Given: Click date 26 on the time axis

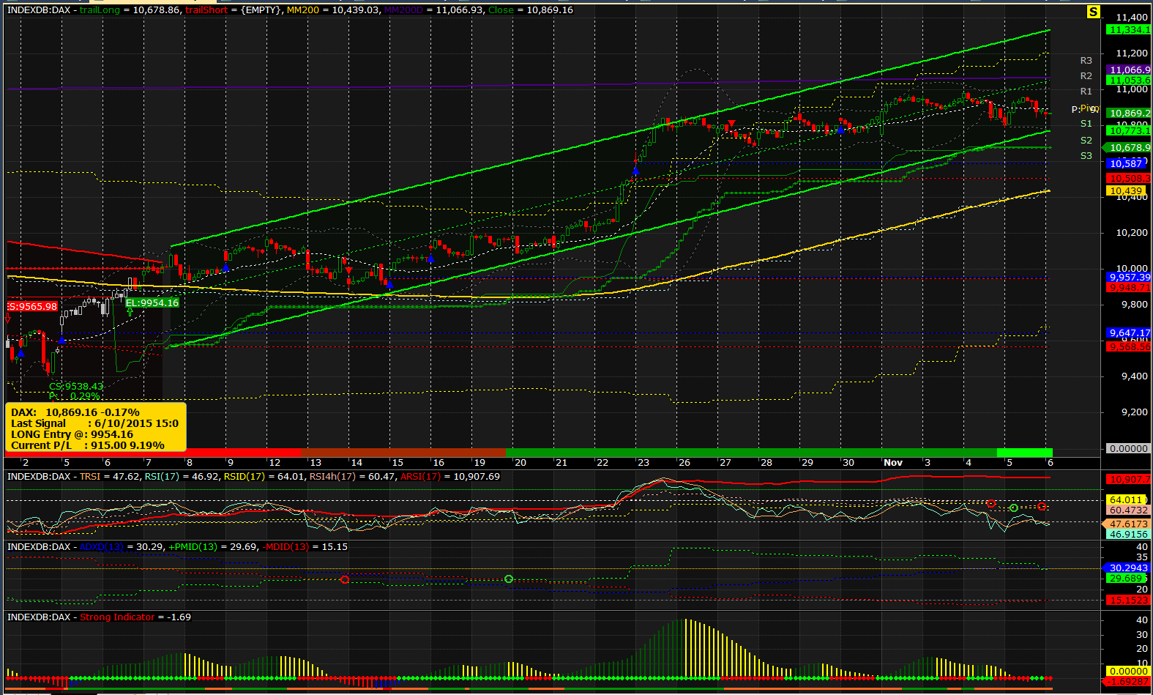Looking at the screenshot, I should 684,463.
